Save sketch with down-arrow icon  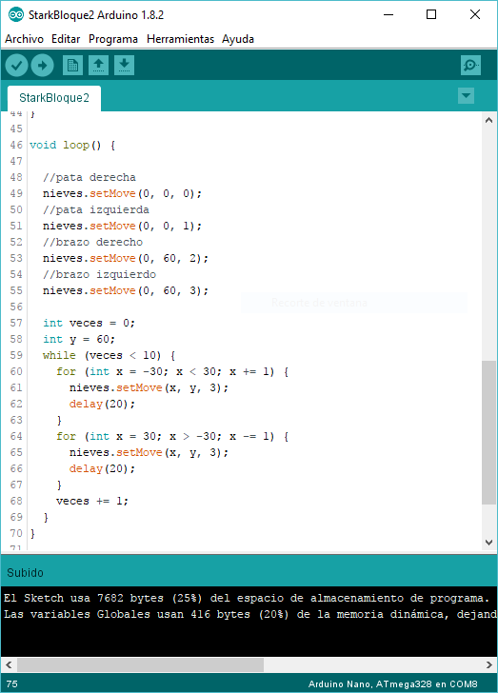(x=125, y=66)
